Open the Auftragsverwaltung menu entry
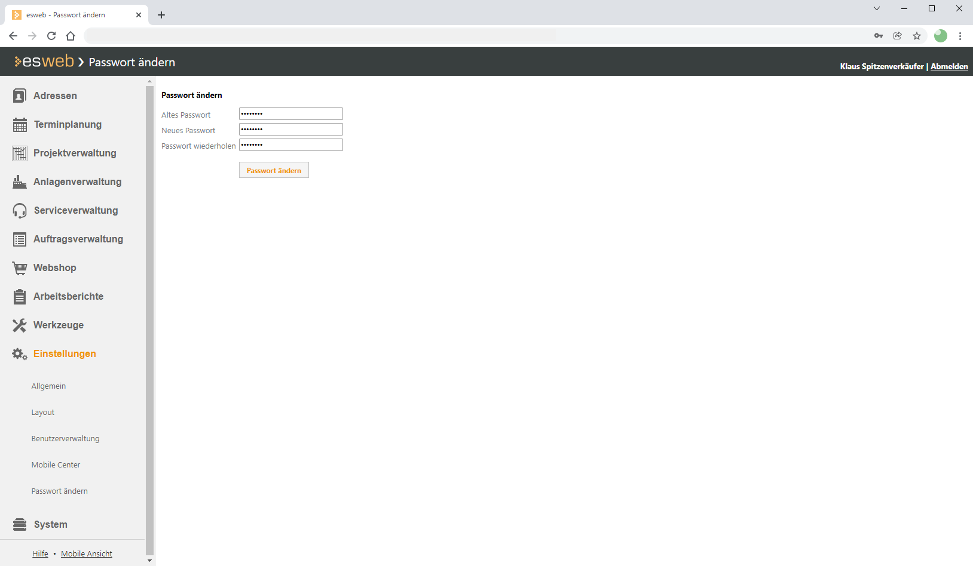Screen dimensions: 973x566 pyautogui.click(x=78, y=239)
